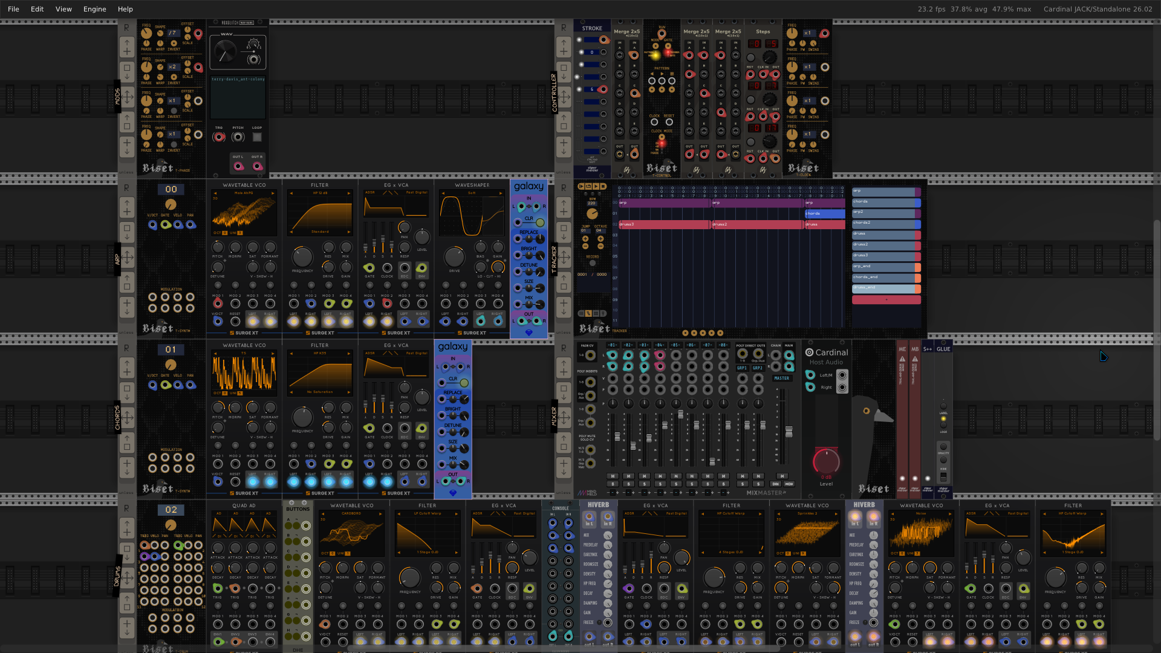Toggle the CLR button on the ARP row galaxy module

tap(540, 223)
